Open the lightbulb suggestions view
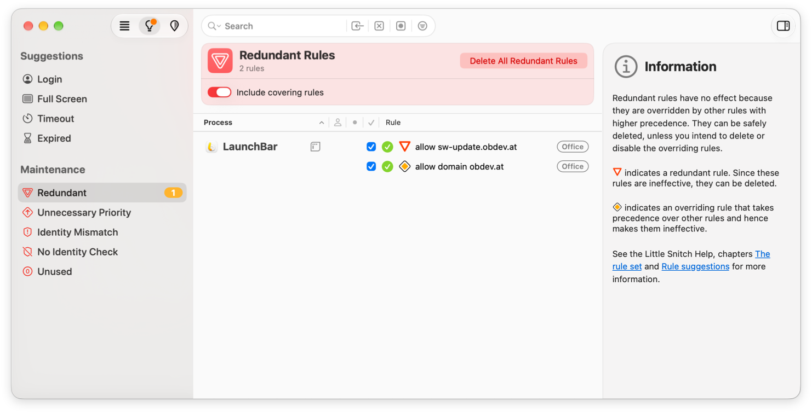Image resolution: width=812 pixels, height=413 pixels. pos(149,26)
